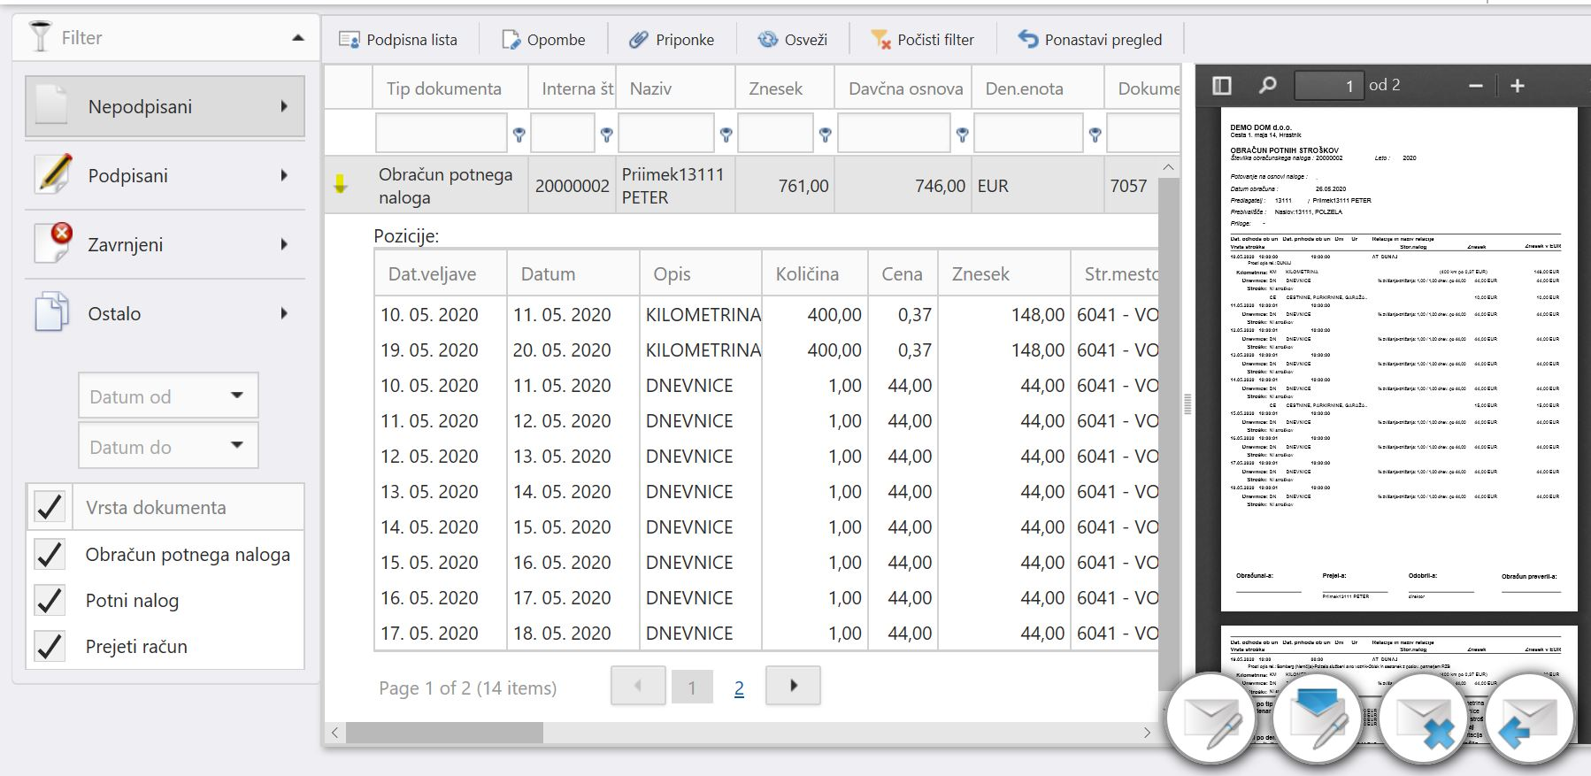This screenshot has width=1591, height=776.
Task: Disable the Prejeti račun checkbox
Action: tap(50, 647)
